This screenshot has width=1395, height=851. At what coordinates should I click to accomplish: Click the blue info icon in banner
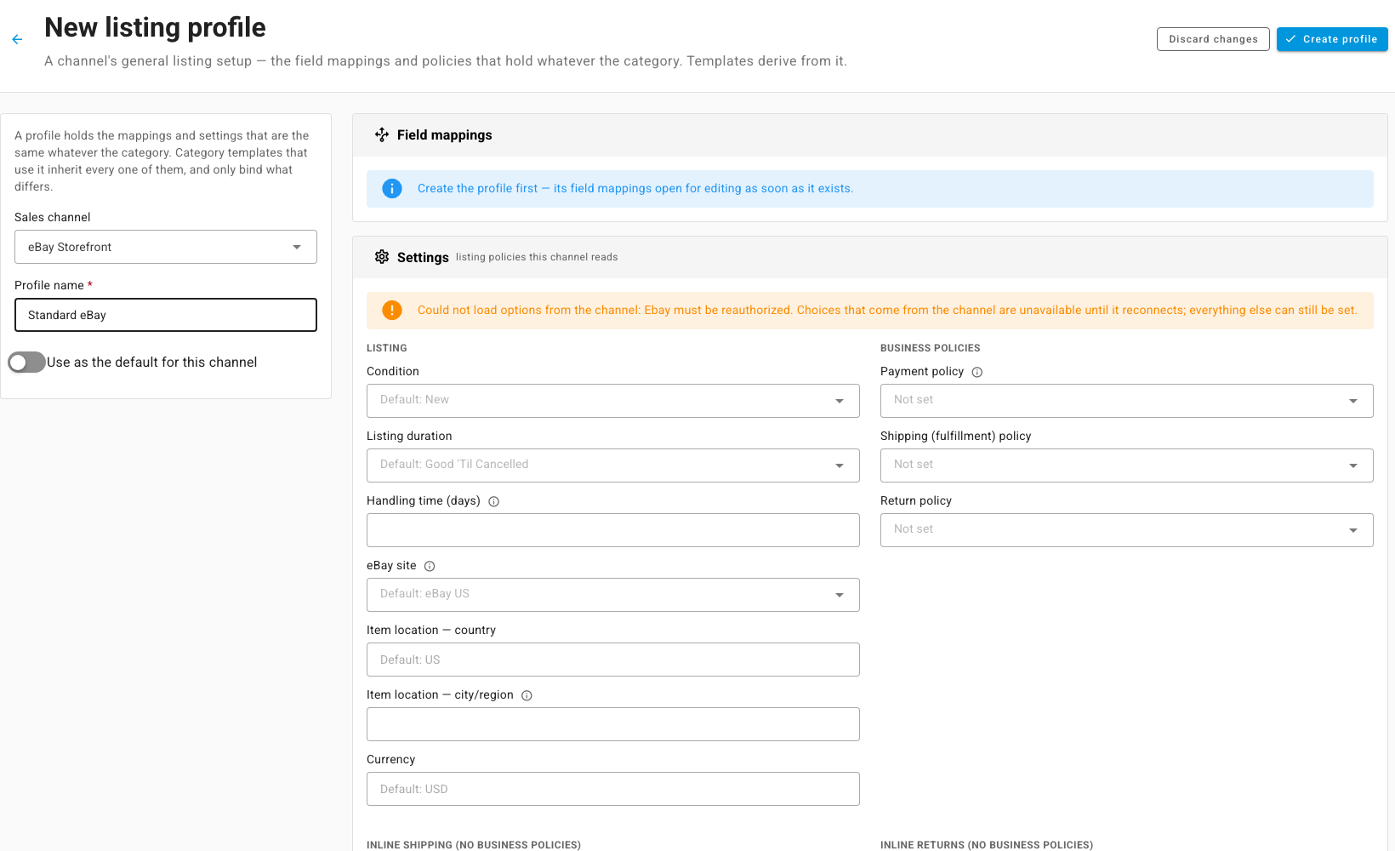392,189
